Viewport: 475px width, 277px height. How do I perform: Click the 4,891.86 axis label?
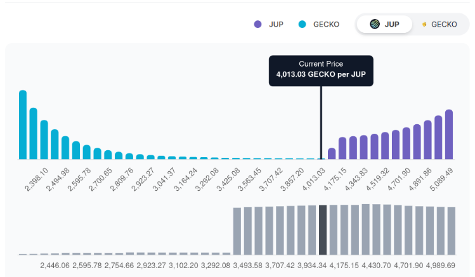[x=420, y=179]
